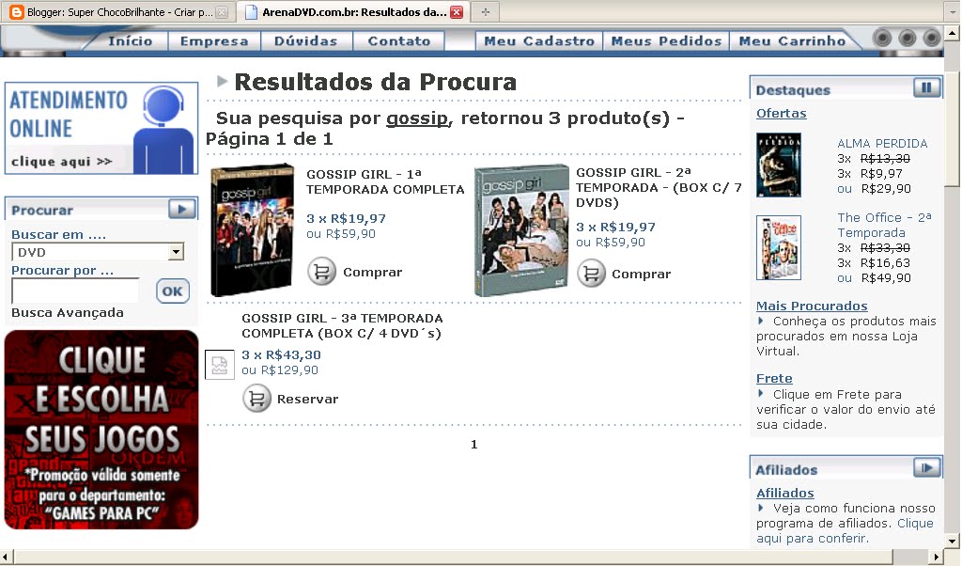Image resolution: width=962 pixels, height=566 pixels.
Task: Click the horizontal scrollbar right arrow
Action: (937, 557)
